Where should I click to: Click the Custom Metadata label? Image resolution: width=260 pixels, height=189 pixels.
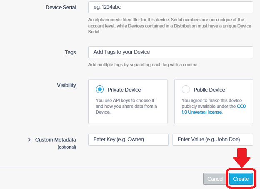[x=55, y=140]
